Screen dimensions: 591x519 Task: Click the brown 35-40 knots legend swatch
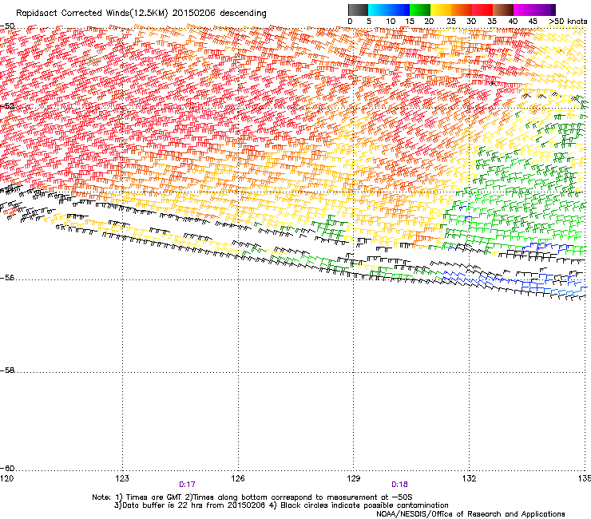pyautogui.click(x=503, y=10)
